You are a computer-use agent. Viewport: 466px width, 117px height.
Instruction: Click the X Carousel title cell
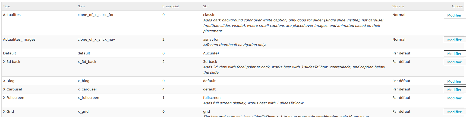pos(12,89)
